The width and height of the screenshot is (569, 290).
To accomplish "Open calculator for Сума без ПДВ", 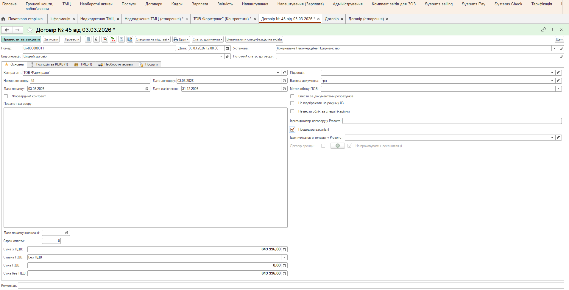I will click(x=284, y=273).
